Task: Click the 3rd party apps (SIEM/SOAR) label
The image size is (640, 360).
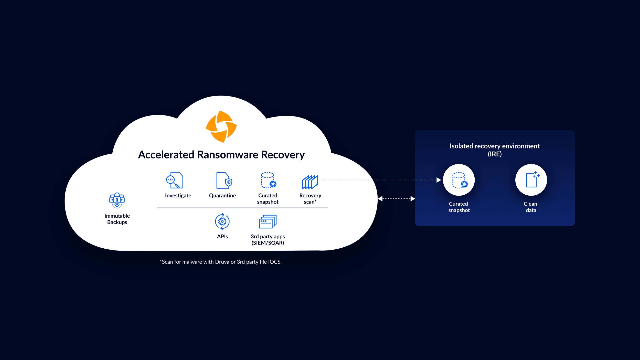Action: tap(268, 240)
